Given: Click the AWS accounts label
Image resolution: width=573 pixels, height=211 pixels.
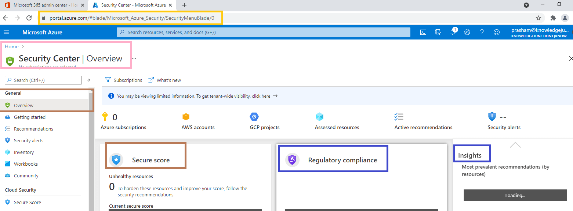Looking at the screenshot, I should pyautogui.click(x=198, y=127).
